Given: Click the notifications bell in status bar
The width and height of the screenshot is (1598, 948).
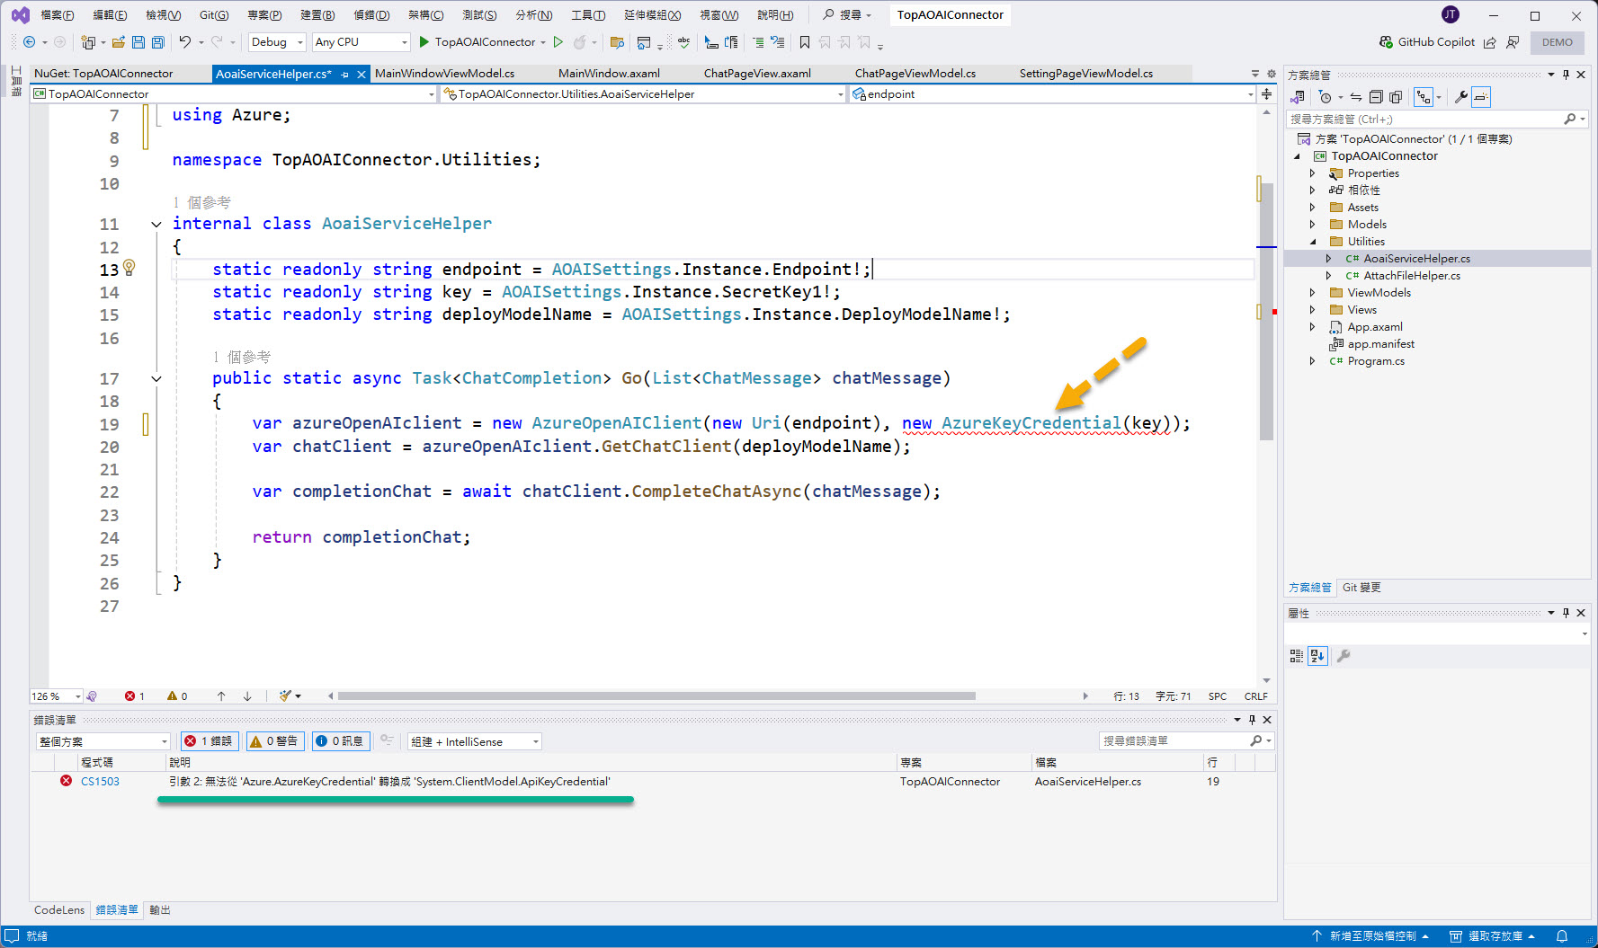Looking at the screenshot, I should pos(1562,936).
